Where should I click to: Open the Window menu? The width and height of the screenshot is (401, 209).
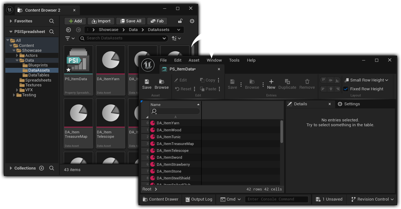pos(214,60)
